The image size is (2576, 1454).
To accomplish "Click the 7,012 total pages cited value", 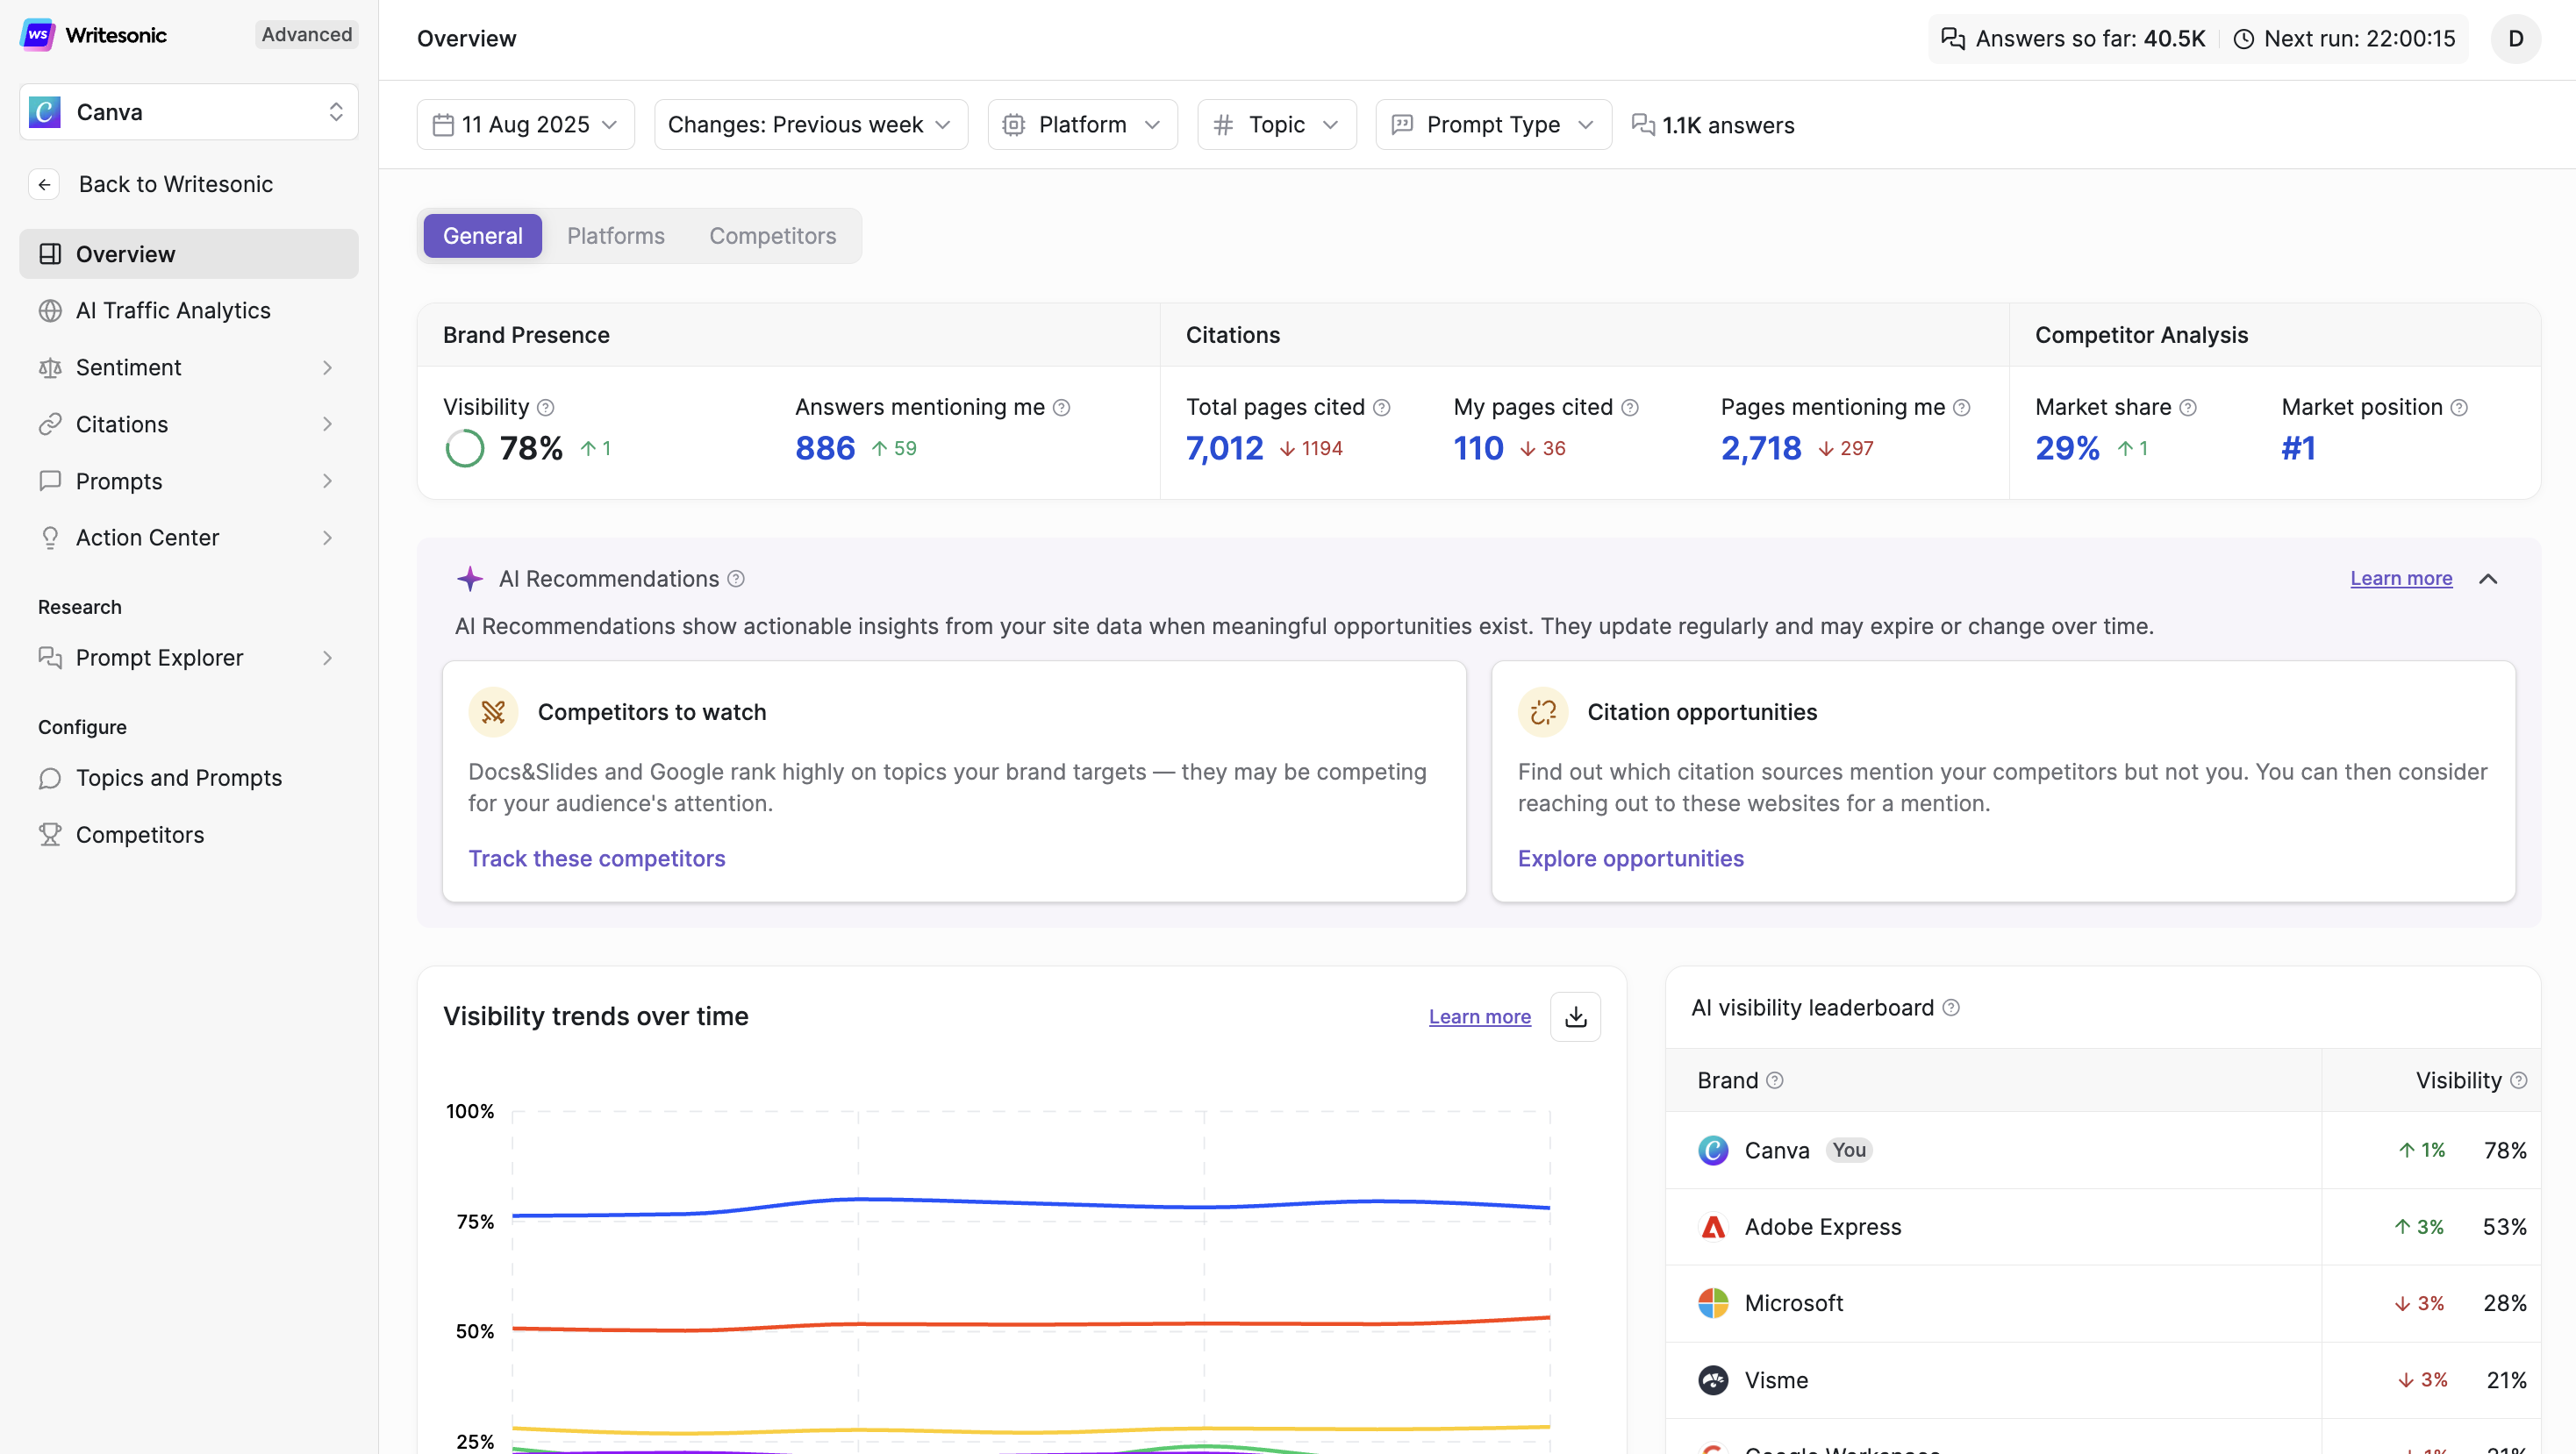I will tap(1225, 449).
